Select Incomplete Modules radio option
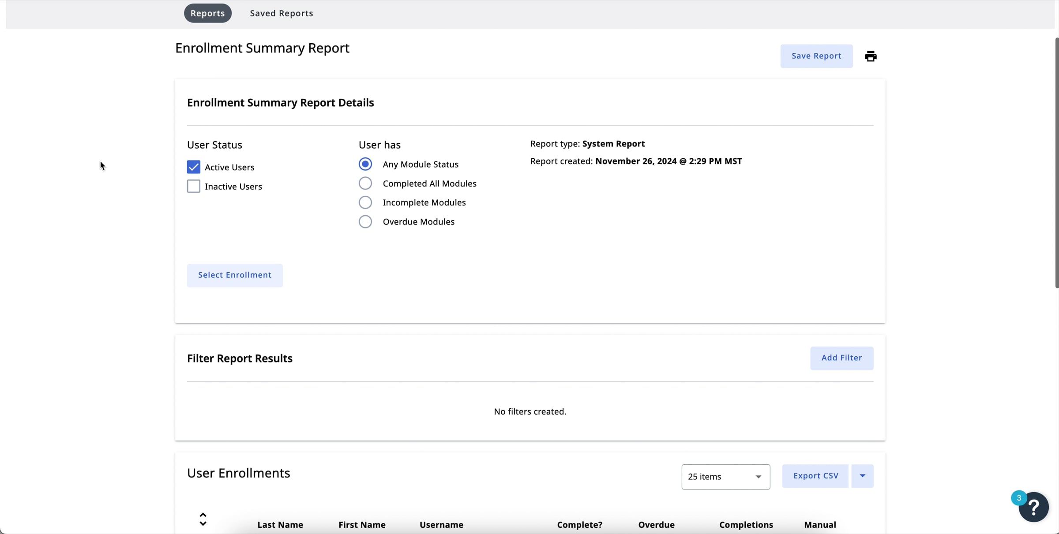Viewport: 1059px width, 534px height. (x=365, y=202)
